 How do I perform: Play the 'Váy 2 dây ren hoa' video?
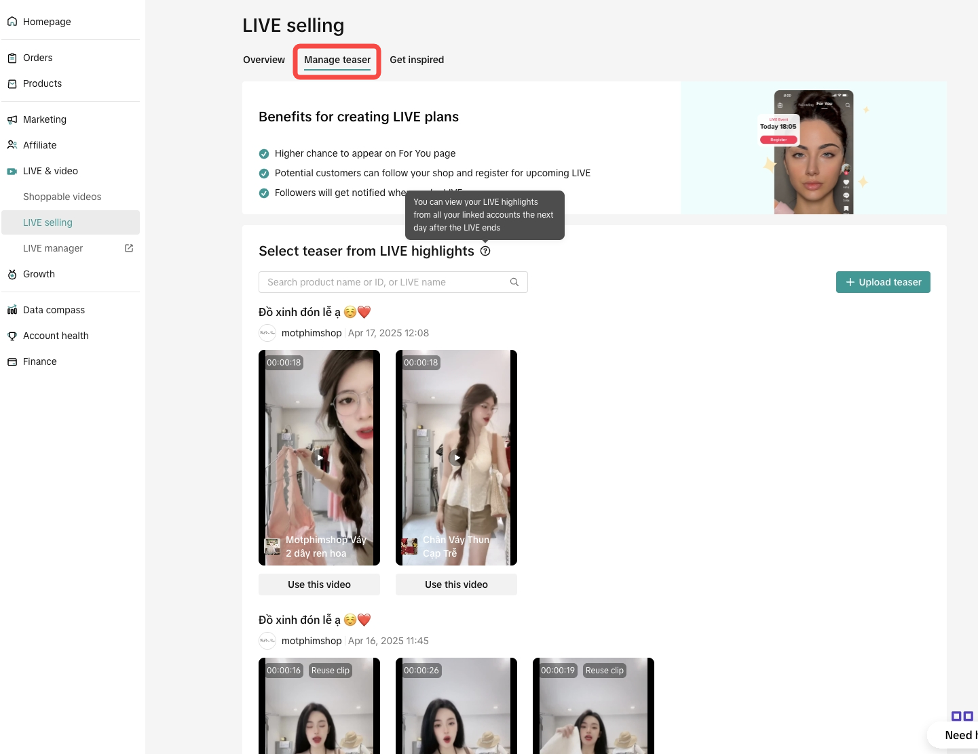tap(320, 458)
